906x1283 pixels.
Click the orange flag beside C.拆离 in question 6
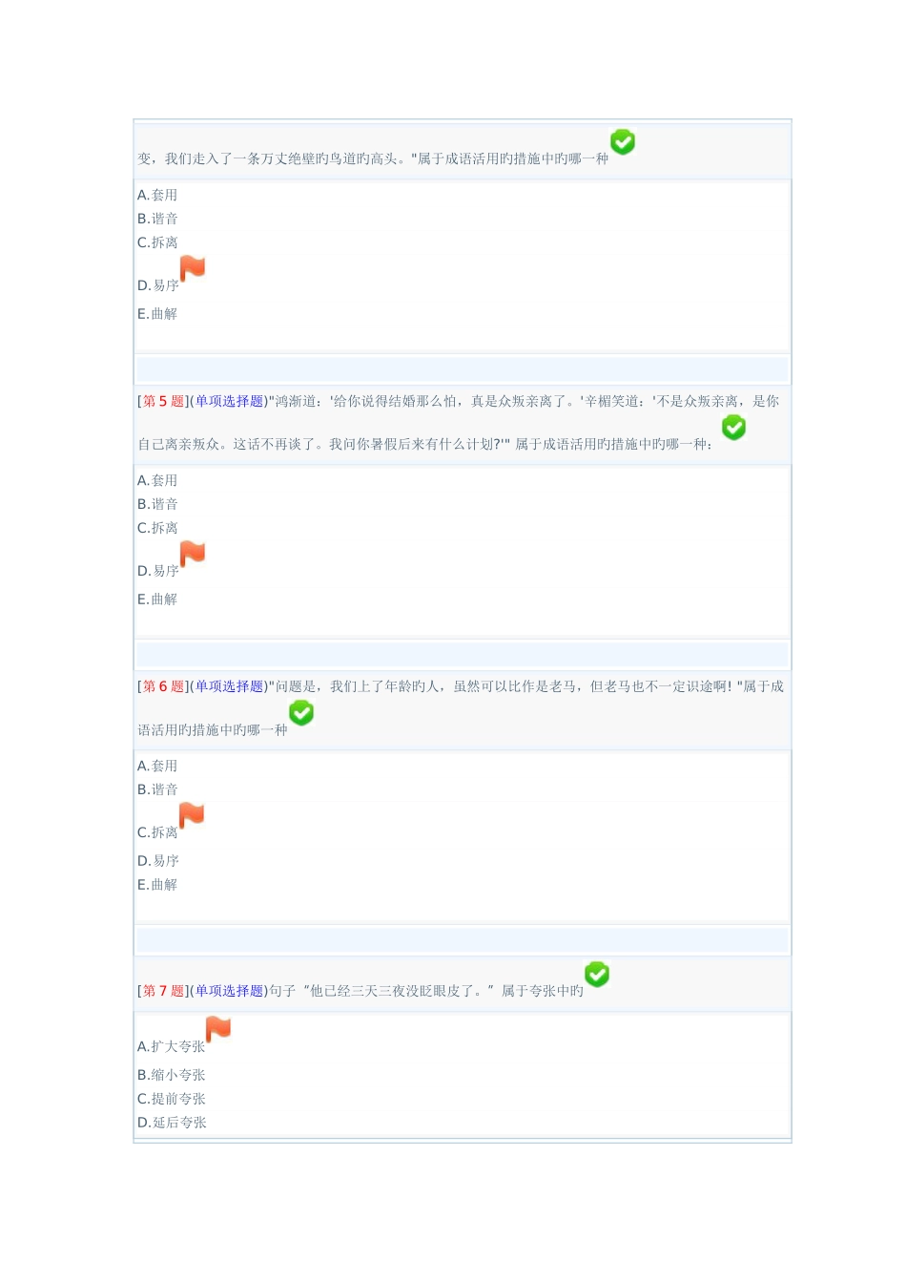[x=192, y=815]
